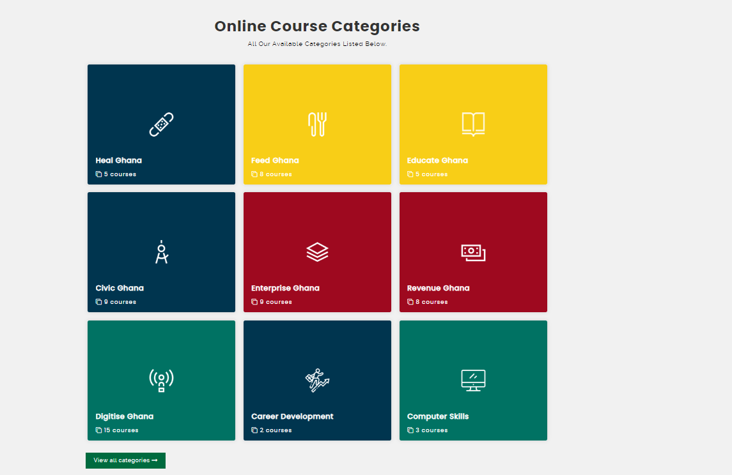The width and height of the screenshot is (732, 475).
Task: Click the 2 courses count under Career Development
Action: (275, 430)
